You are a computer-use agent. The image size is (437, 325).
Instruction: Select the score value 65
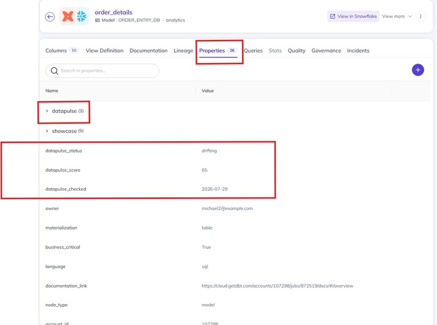(x=205, y=170)
